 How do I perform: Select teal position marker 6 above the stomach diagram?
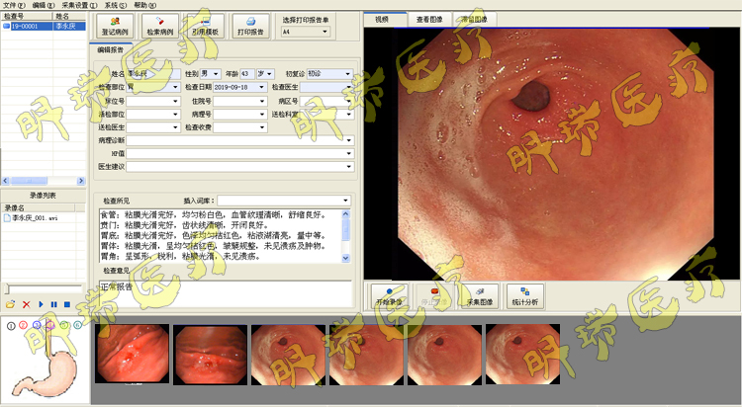77,325
